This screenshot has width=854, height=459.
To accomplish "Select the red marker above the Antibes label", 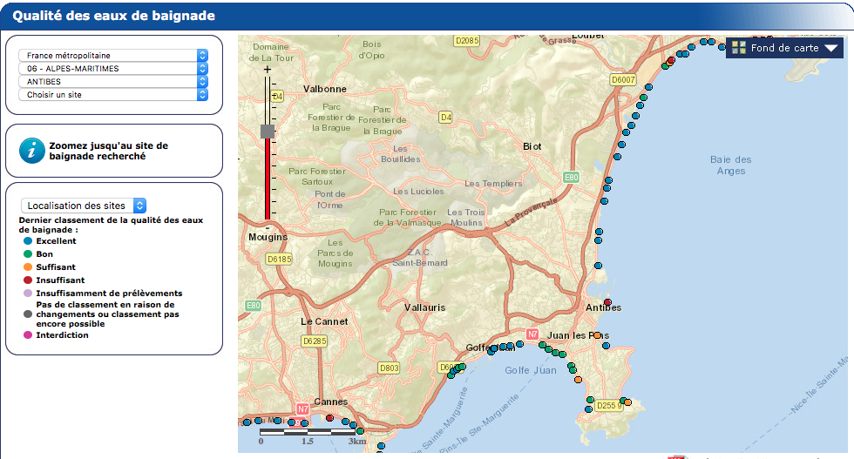I will coord(607,301).
